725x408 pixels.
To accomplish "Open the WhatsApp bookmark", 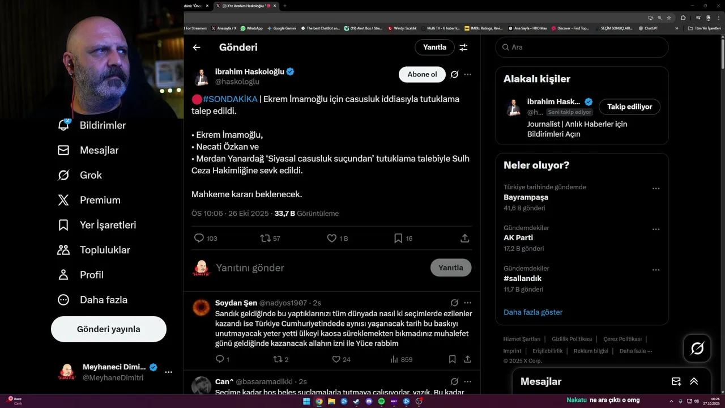I will pyautogui.click(x=251, y=28).
